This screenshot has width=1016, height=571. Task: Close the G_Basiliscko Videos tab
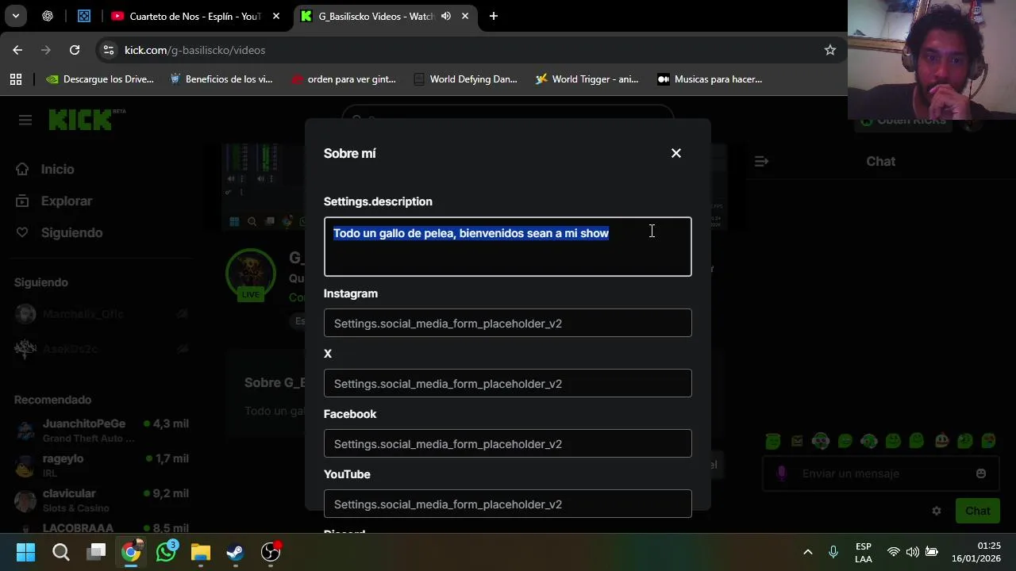click(x=465, y=16)
